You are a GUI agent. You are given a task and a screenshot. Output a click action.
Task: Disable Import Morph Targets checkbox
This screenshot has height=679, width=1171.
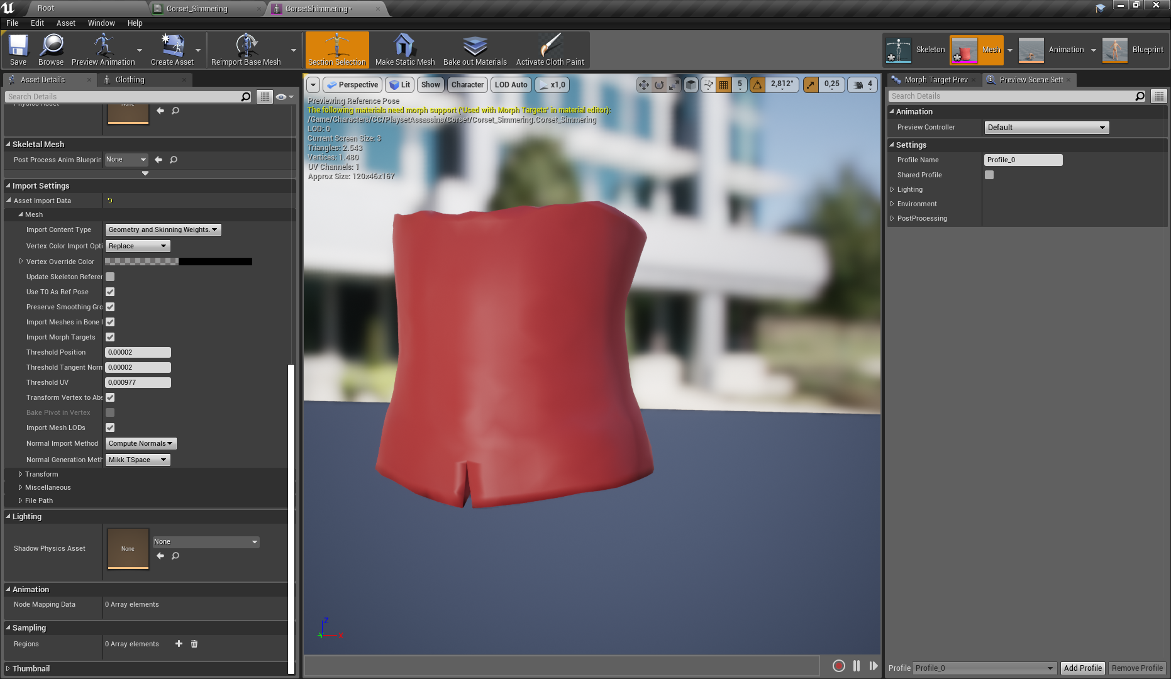(x=110, y=338)
